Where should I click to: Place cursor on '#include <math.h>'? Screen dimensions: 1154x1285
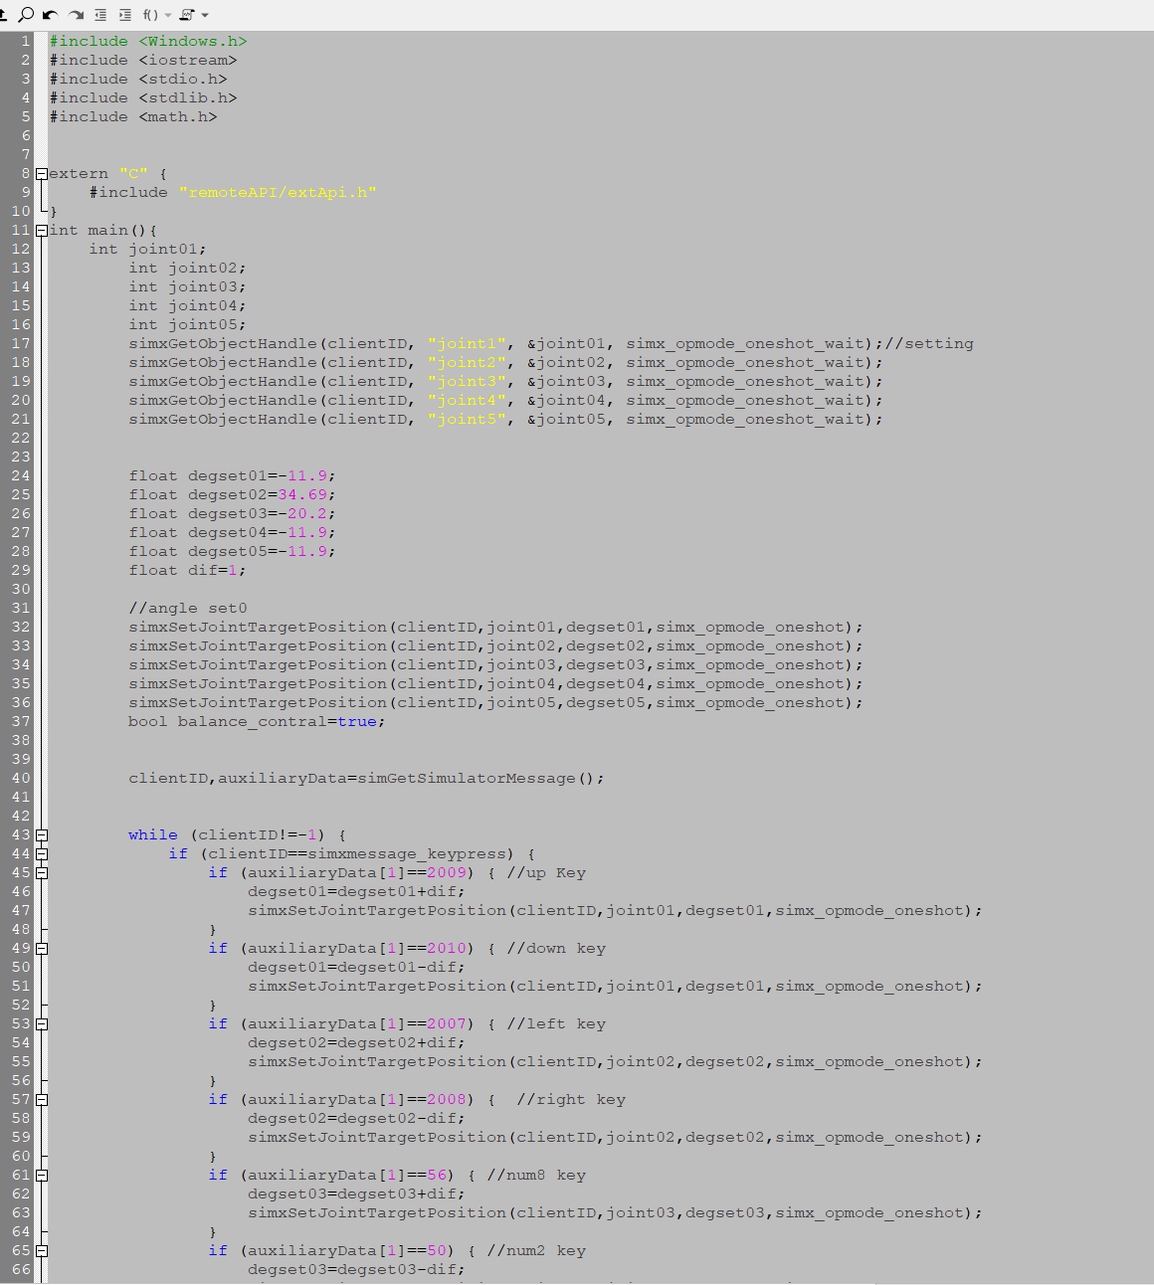click(133, 116)
